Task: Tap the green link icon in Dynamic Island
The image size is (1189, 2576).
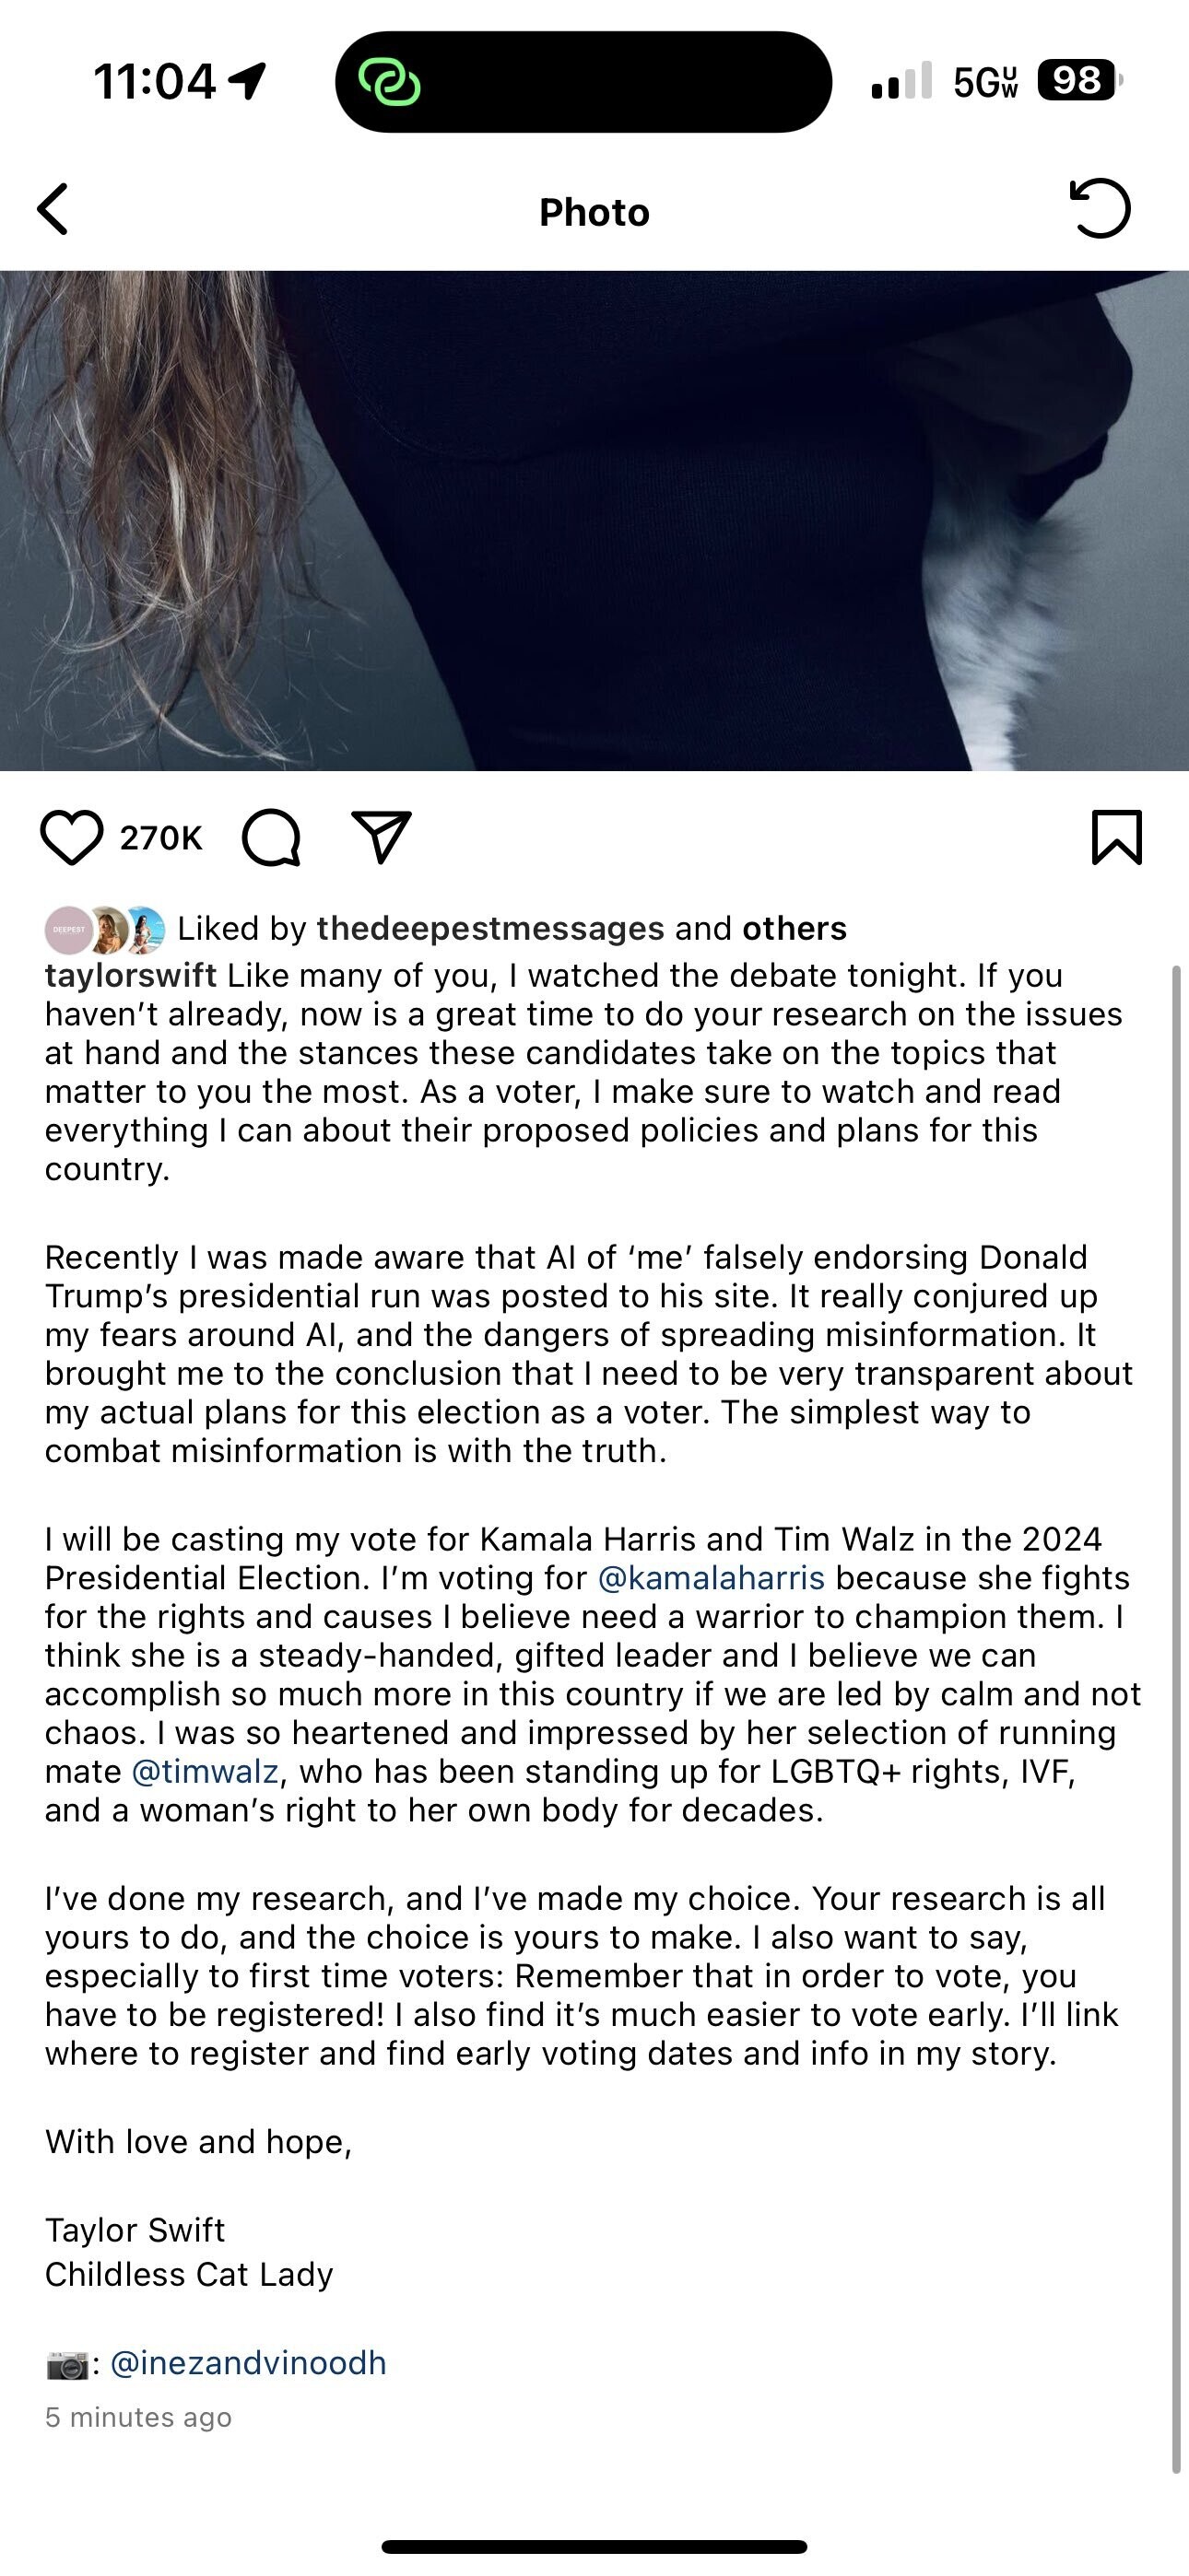Action: [388, 82]
